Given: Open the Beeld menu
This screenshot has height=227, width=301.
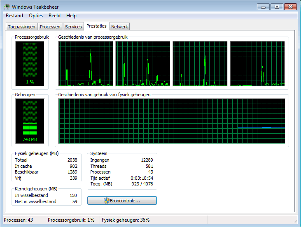Looking at the screenshot, I should [54, 16].
